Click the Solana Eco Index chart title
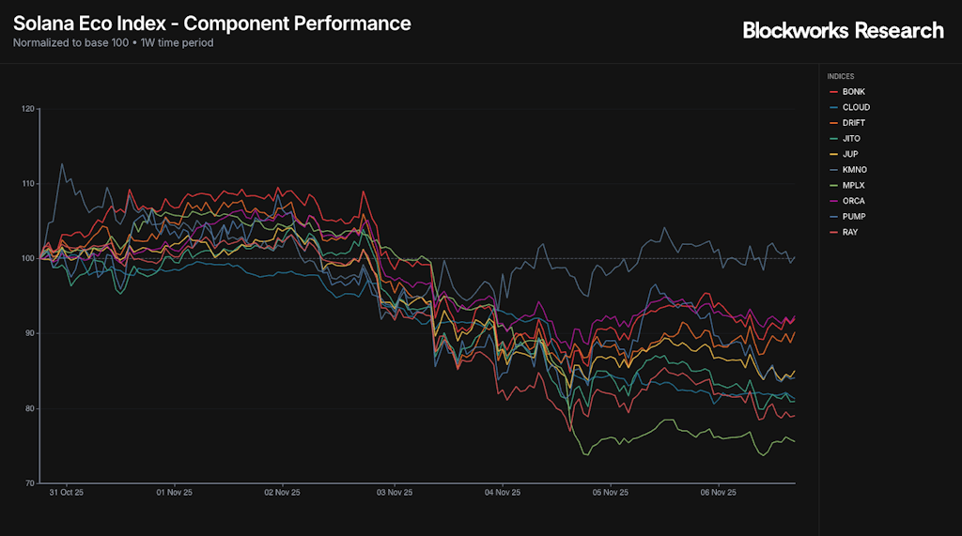Screen dimensions: 962x536 (x=212, y=23)
